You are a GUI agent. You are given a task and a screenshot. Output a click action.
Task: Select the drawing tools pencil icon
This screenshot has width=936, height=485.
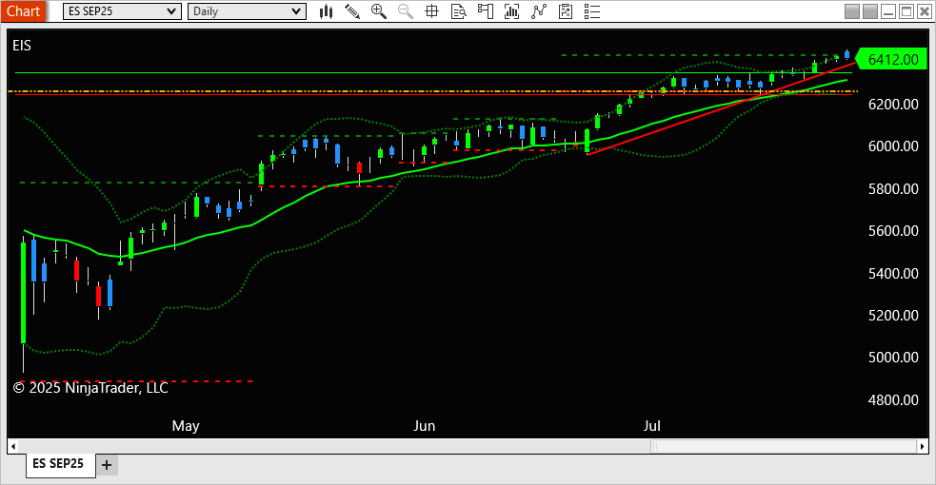pos(352,11)
